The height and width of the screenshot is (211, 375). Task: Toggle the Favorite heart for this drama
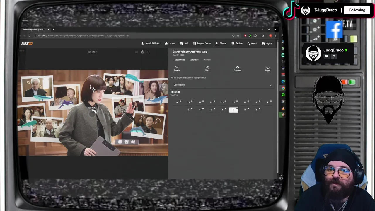click(177, 67)
